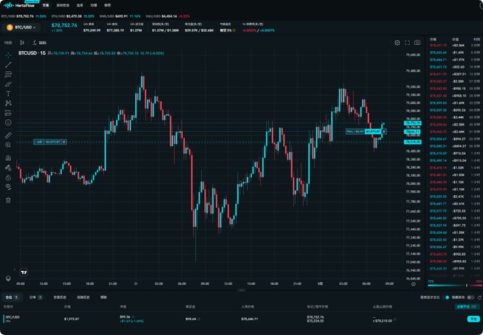Click share icon beside $99.36 net value
This screenshot has height=335, width=483.
(134, 316)
